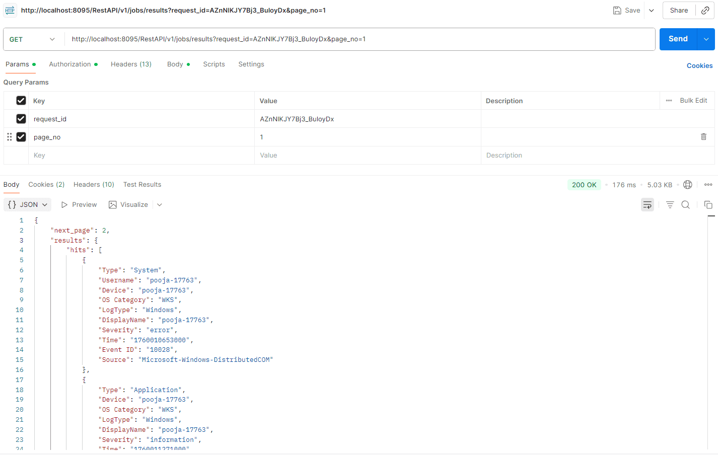Click the empty new Key field
Screen dimensions: 718x455
point(141,155)
